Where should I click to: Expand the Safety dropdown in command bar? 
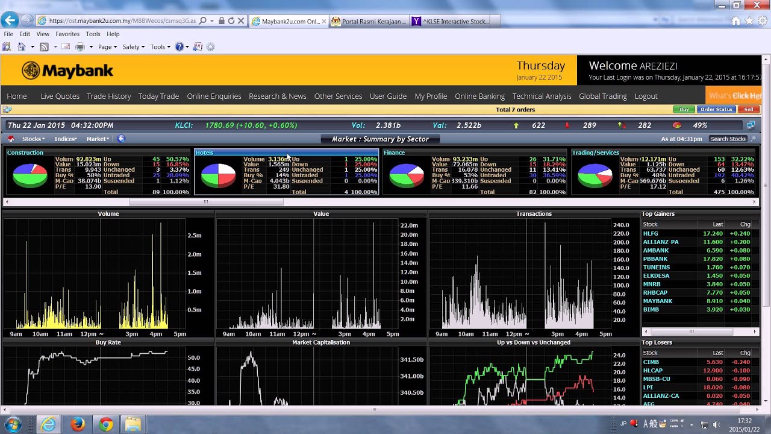(134, 47)
